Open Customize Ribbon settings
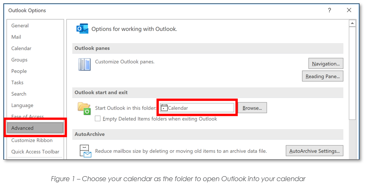Viewport: 365px width, 184px height. (x=32, y=140)
